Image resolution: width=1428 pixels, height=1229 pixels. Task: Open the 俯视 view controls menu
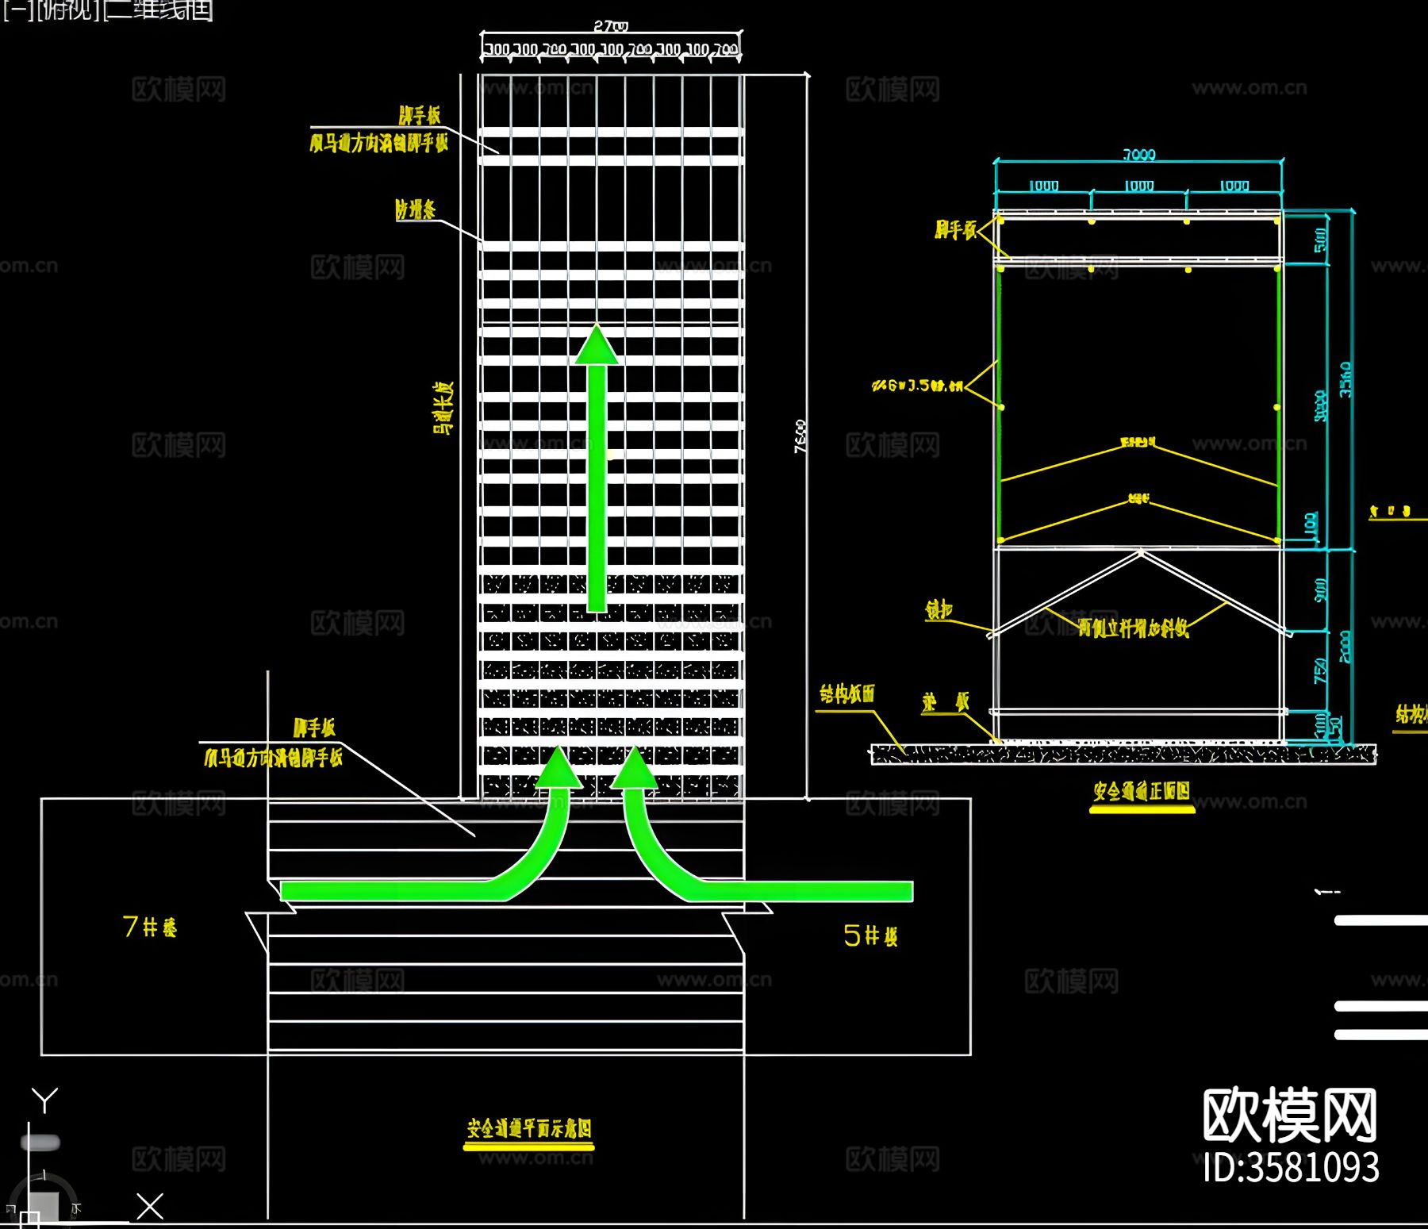[x=67, y=10]
